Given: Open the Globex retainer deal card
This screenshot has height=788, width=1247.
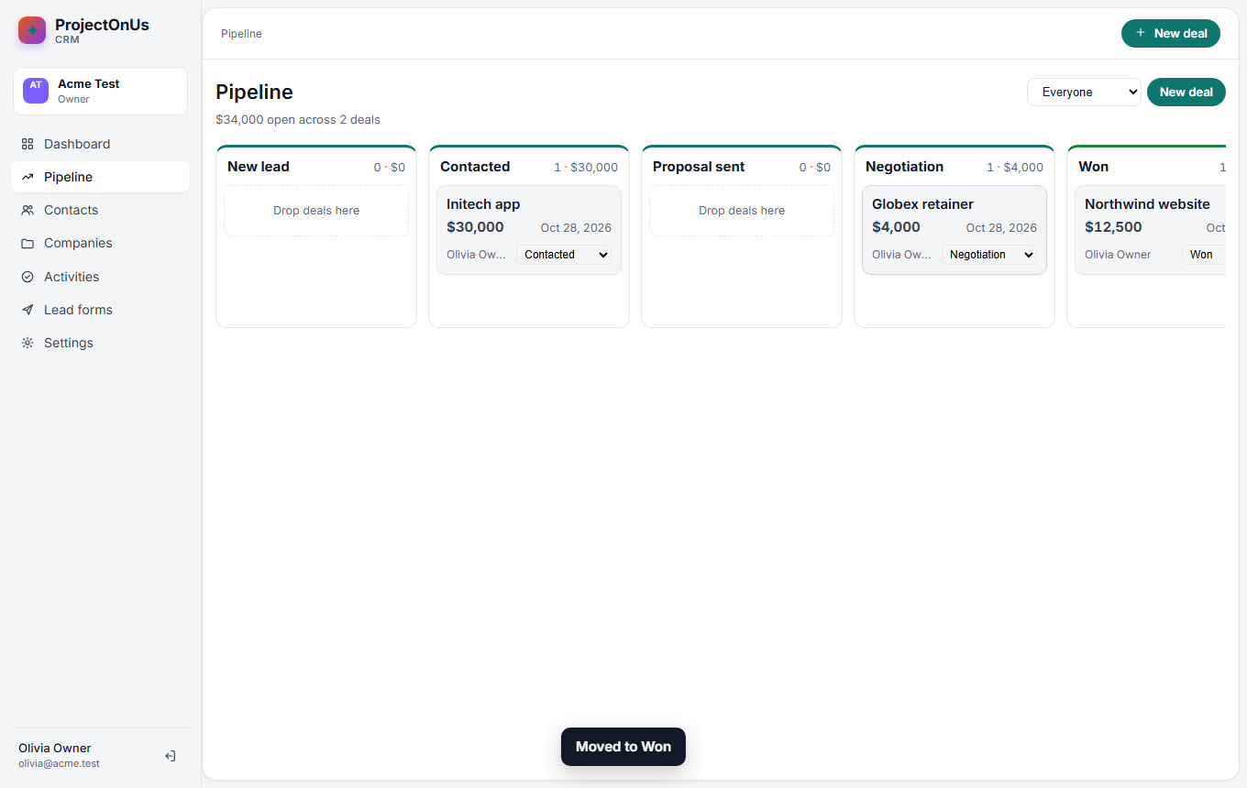Looking at the screenshot, I should [955, 230].
